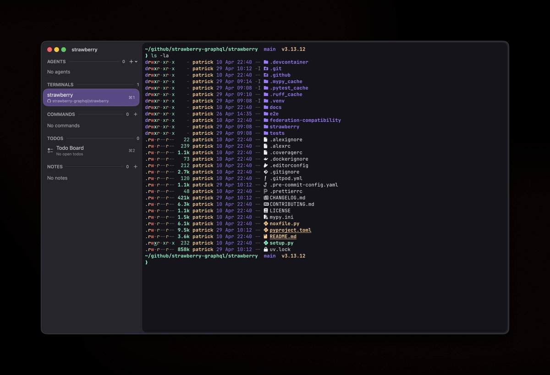Click the folder icon beside .mypy_cache
Viewport: 550px width, 375px height.
[266, 82]
